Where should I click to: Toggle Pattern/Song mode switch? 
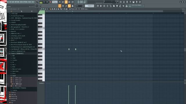41,2
